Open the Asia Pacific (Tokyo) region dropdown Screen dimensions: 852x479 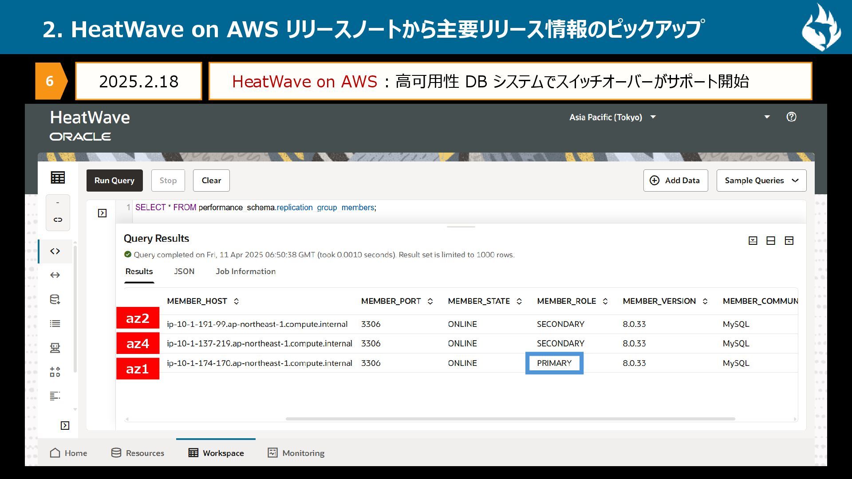click(612, 117)
